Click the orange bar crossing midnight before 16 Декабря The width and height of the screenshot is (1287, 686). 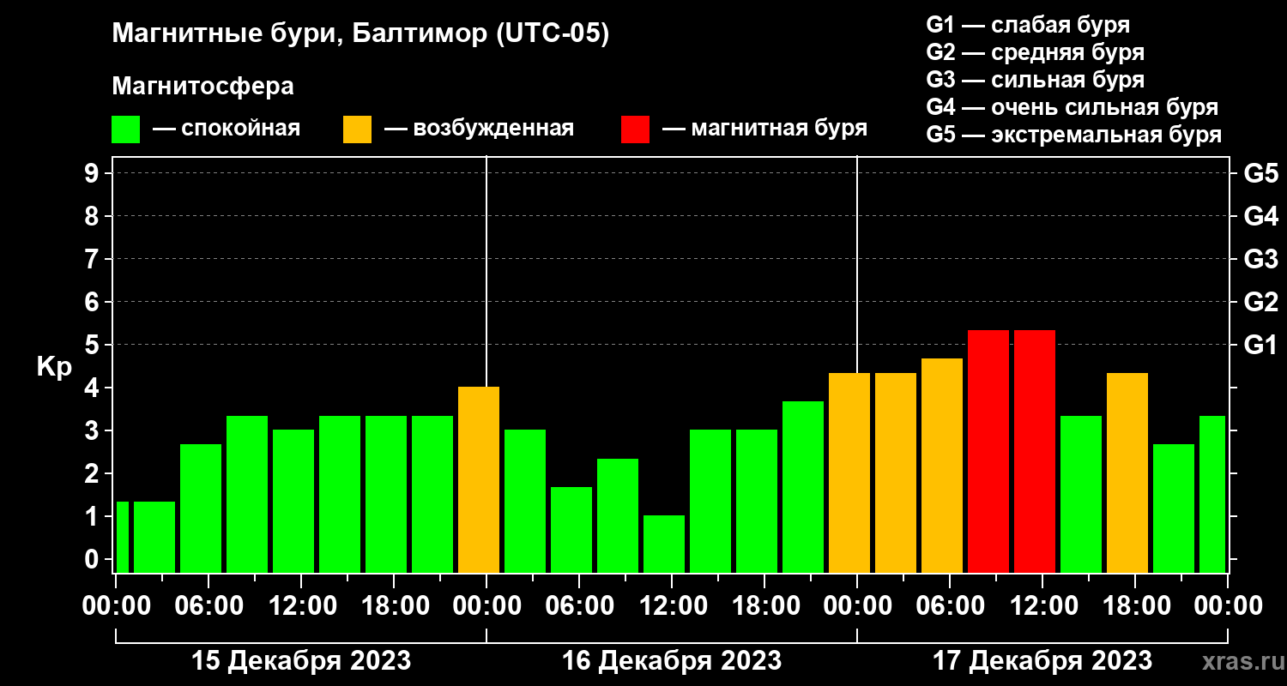coord(479,480)
